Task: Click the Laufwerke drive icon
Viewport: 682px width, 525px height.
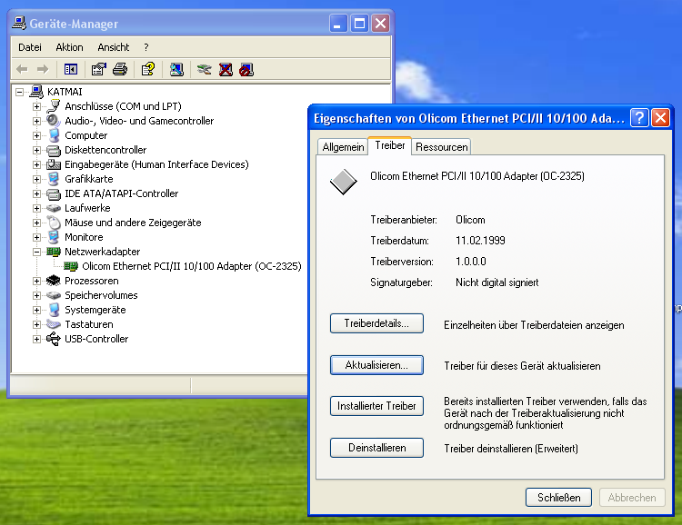Action: pyautogui.click(x=54, y=208)
